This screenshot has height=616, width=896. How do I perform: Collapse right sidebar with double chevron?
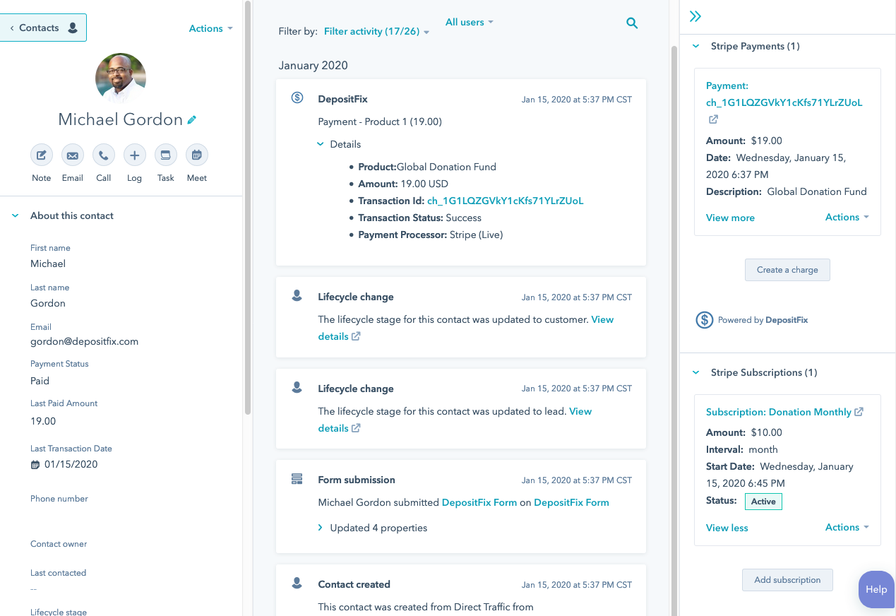click(x=695, y=16)
